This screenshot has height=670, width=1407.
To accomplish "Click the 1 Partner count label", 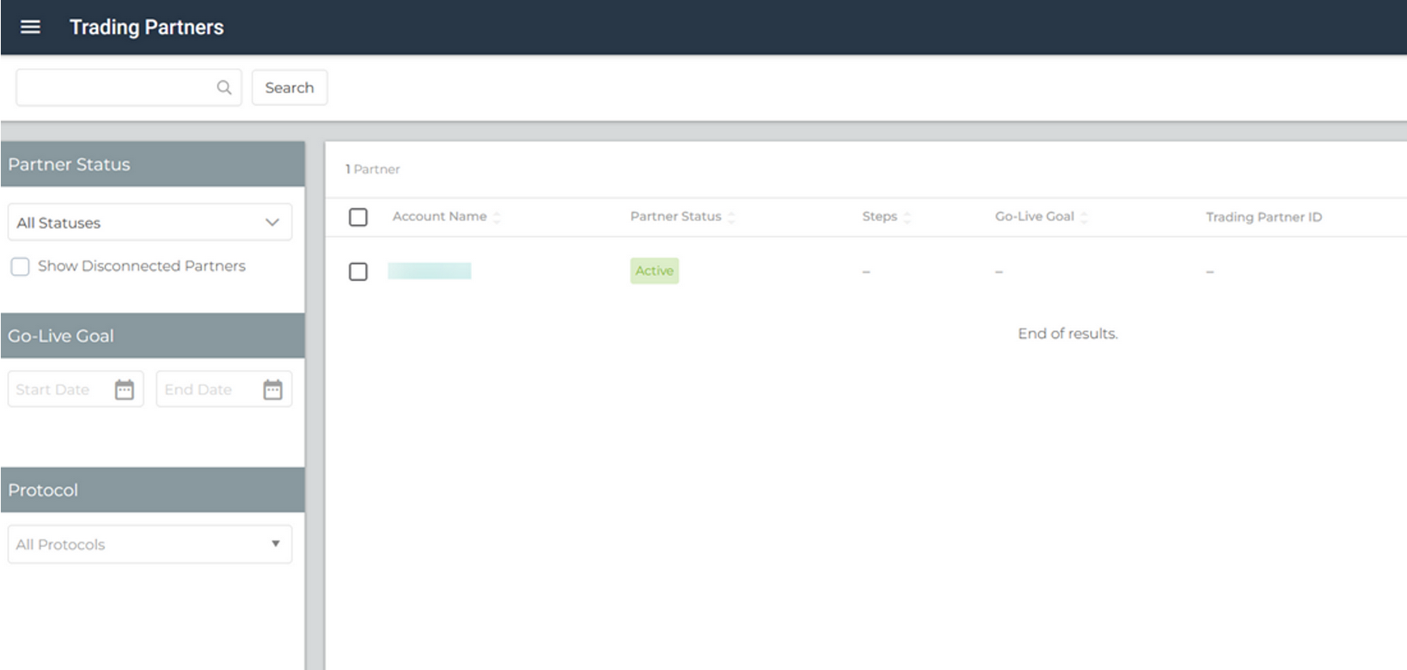I will click(372, 169).
